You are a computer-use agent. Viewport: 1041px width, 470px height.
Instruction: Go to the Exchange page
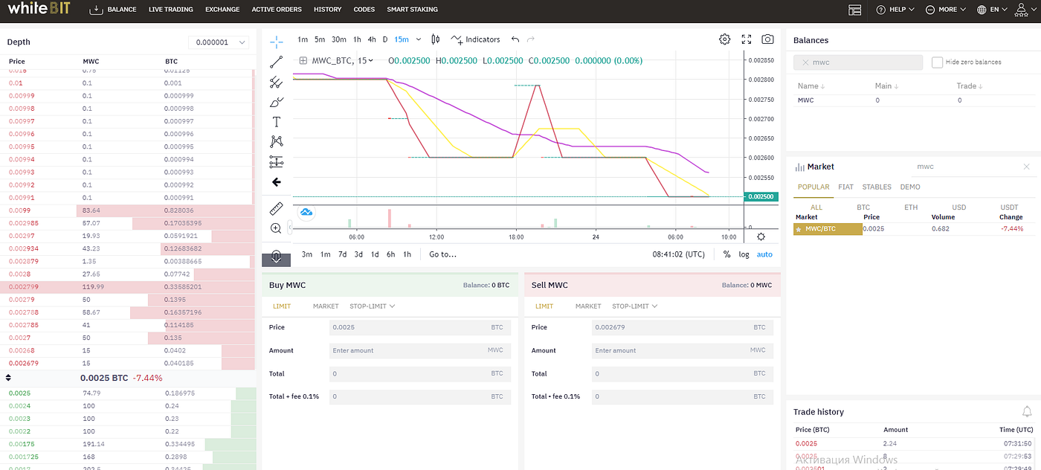point(222,10)
